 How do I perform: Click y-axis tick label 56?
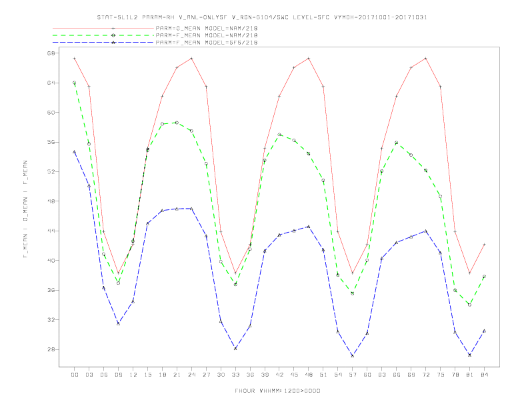point(51,142)
